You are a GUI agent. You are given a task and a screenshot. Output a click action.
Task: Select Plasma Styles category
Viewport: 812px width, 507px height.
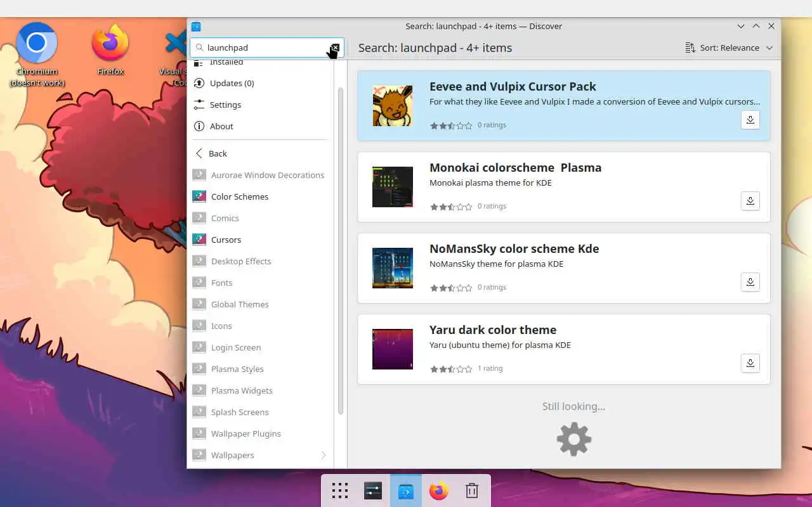260,369
